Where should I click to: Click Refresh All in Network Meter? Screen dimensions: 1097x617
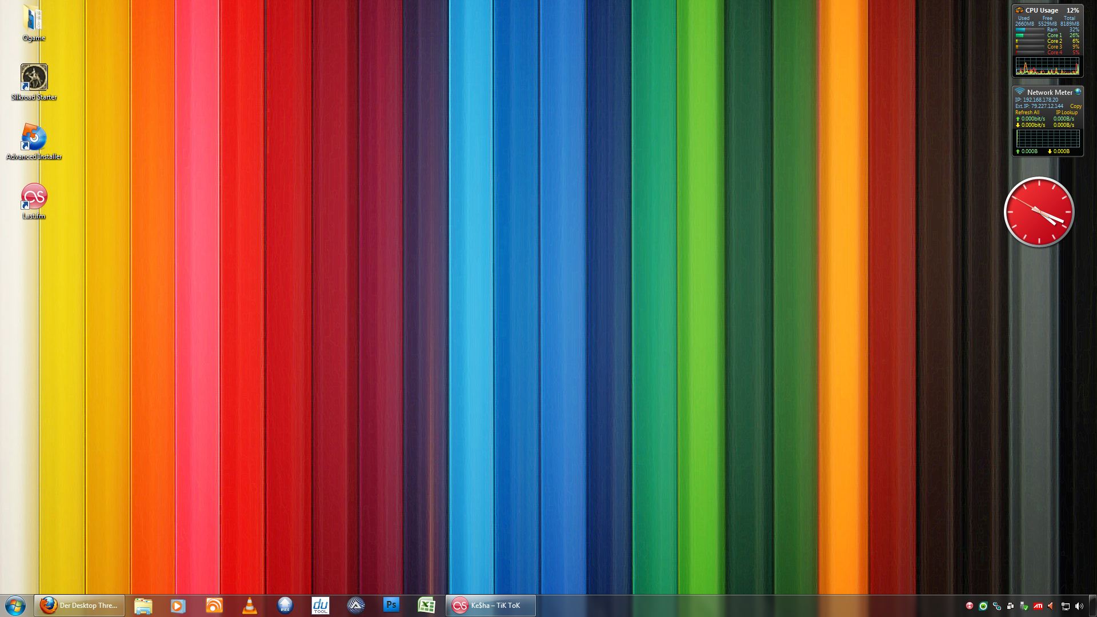(x=1027, y=113)
